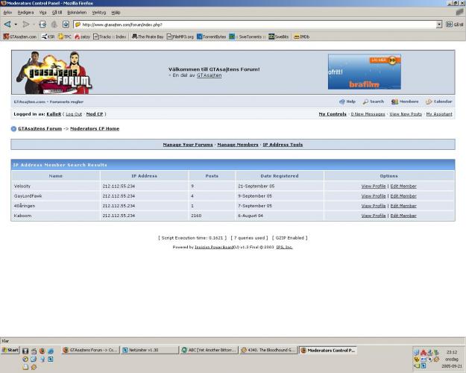This screenshot has width=466, height=373.
Task: Expand the URL history dropdown arrow
Action: coord(439,25)
